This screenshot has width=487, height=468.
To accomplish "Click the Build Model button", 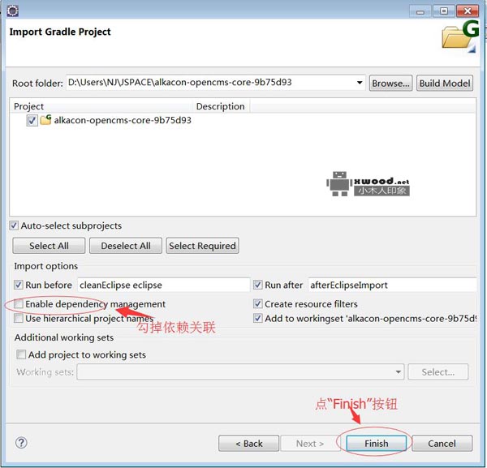I will (445, 84).
